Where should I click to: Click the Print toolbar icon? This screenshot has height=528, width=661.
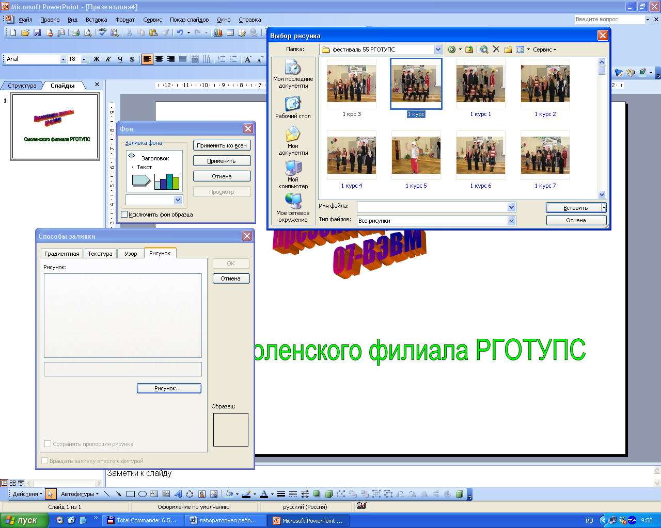(75, 32)
